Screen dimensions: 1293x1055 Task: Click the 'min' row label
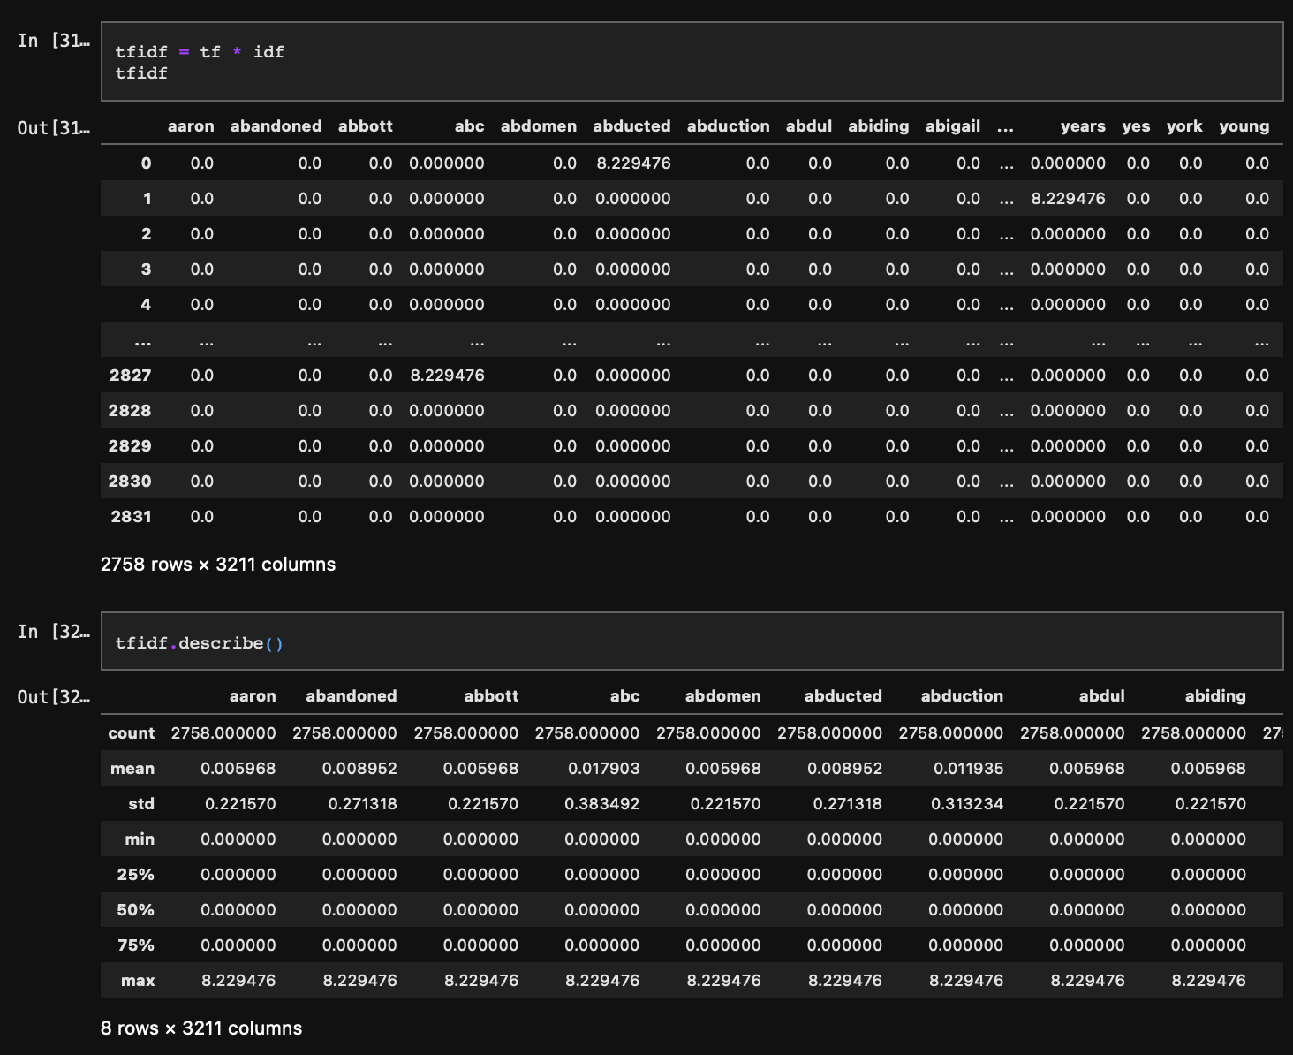(x=140, y=839)
